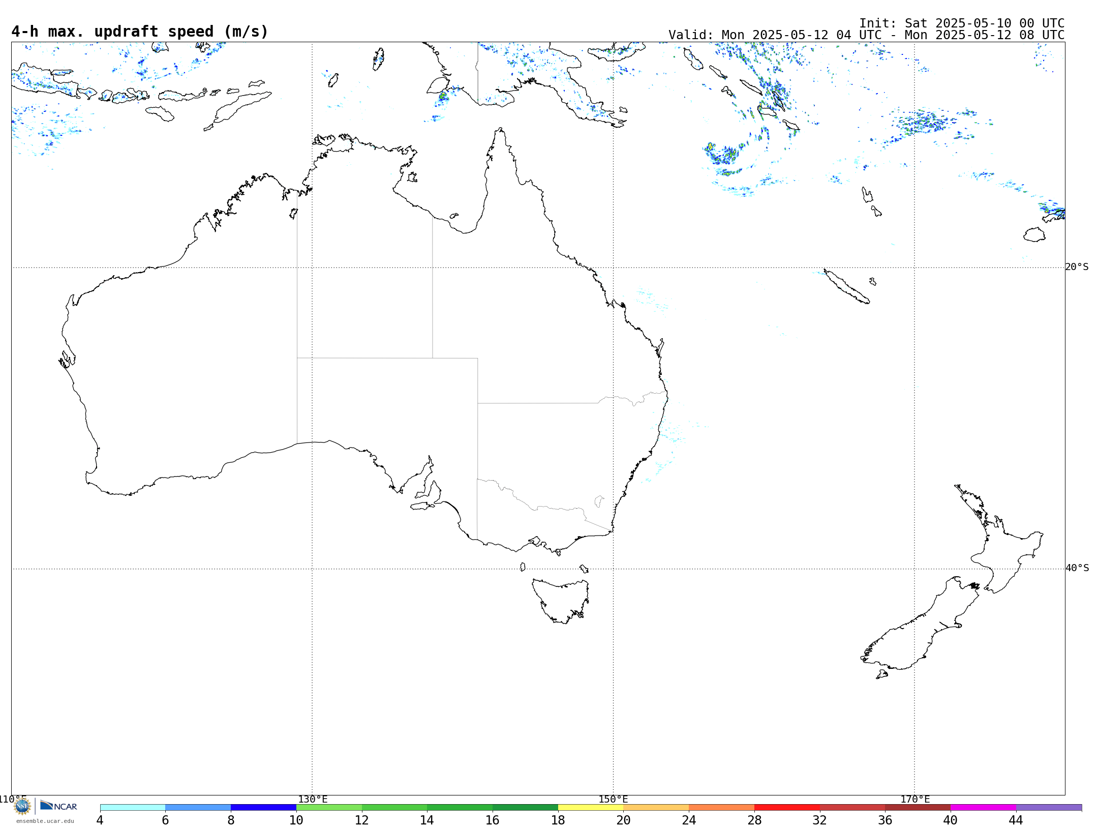The height and width of the screenshot is (827, 1098).
Task: Click the 40°S latitude label
Action: pyautogui.click(x=1077, y=568)
